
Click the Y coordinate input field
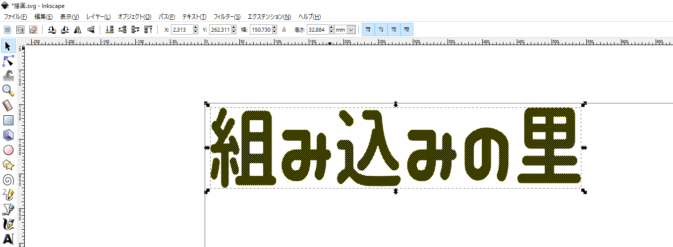click(x=220, y=30)
